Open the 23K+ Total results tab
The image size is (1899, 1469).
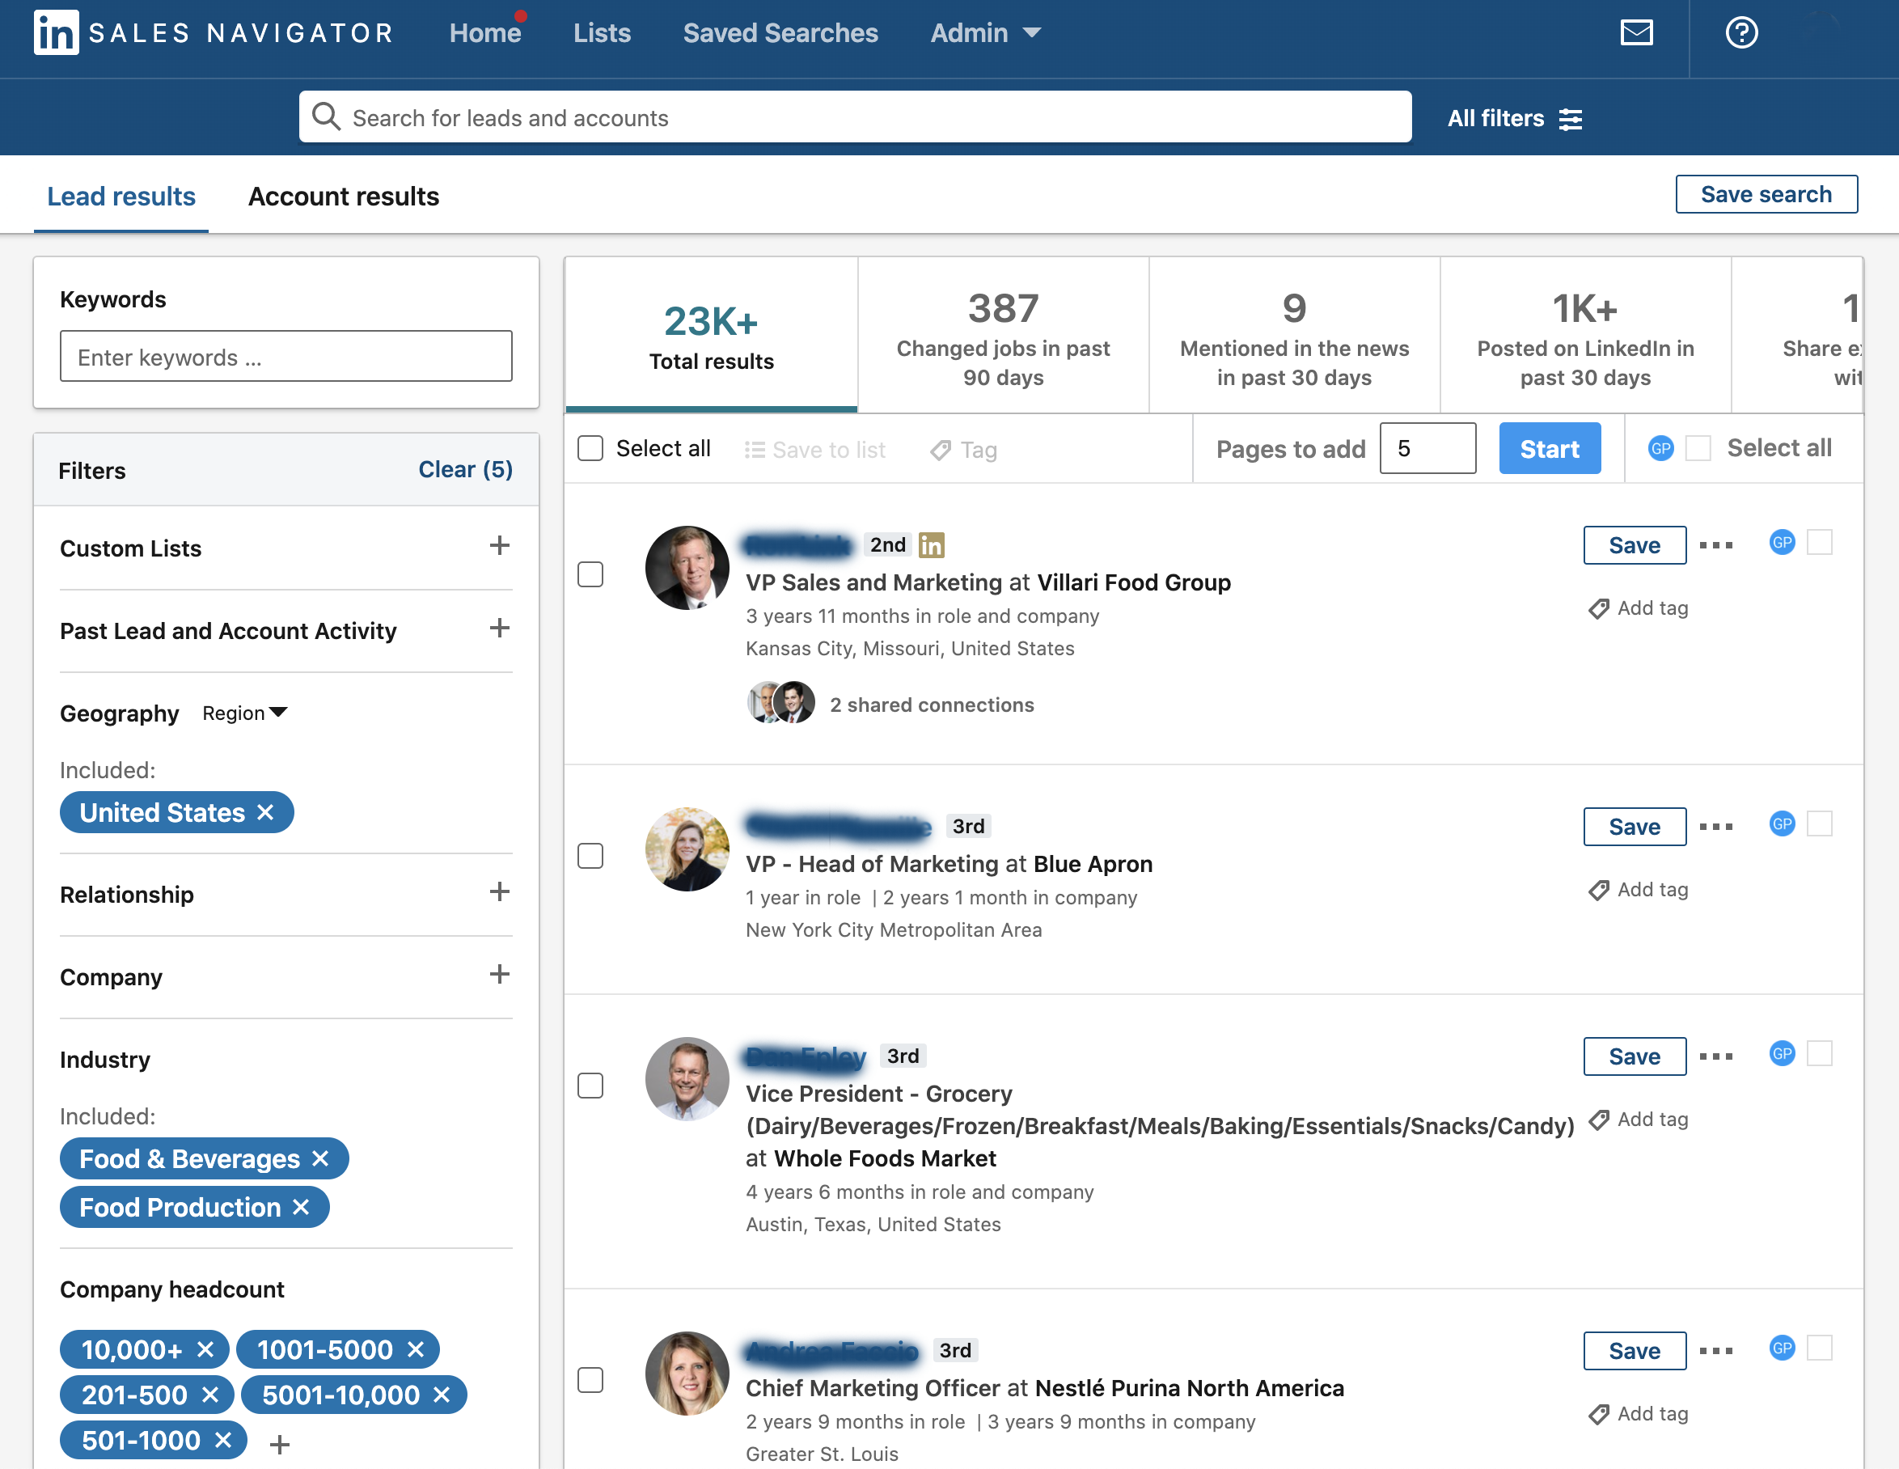[711, 335]
